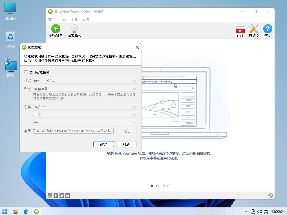This screenshot has width=287, height=215.
Task: Open the subtitle 无 dropdown
Action: [x=85, y=123]
